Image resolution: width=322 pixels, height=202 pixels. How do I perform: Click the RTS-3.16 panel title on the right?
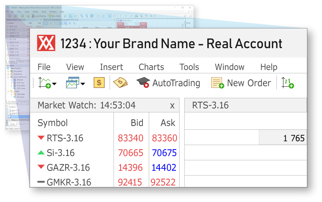click(x=210, y=105)
